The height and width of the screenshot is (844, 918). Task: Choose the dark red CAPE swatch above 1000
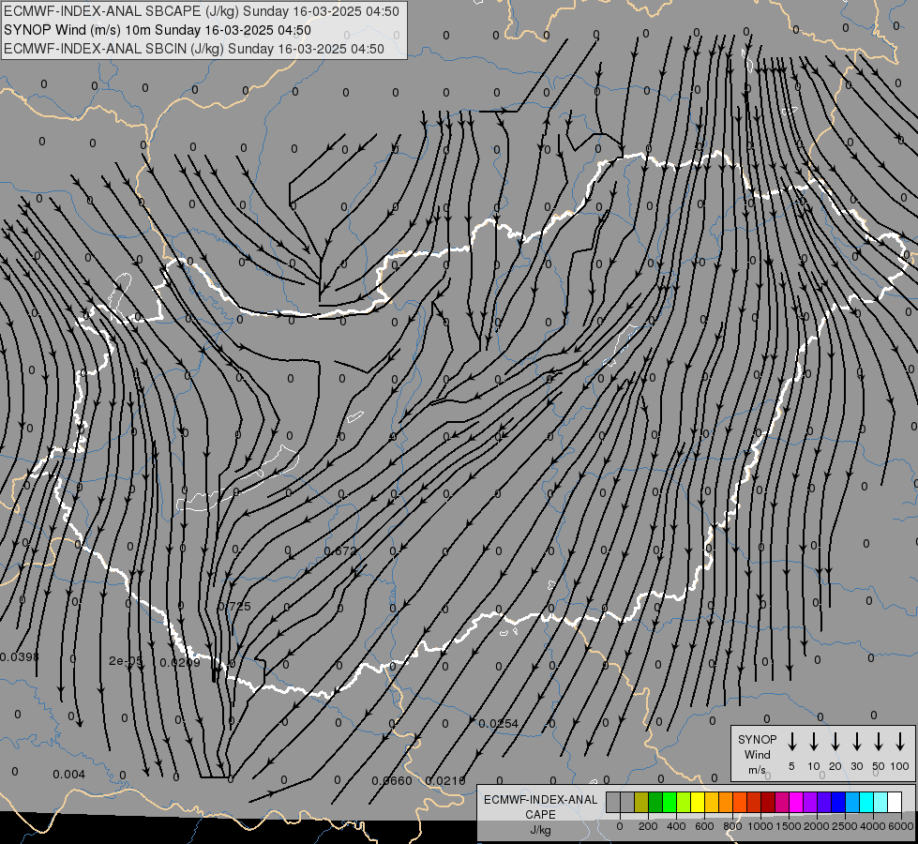pyautogui.click(x=769, y=802)
